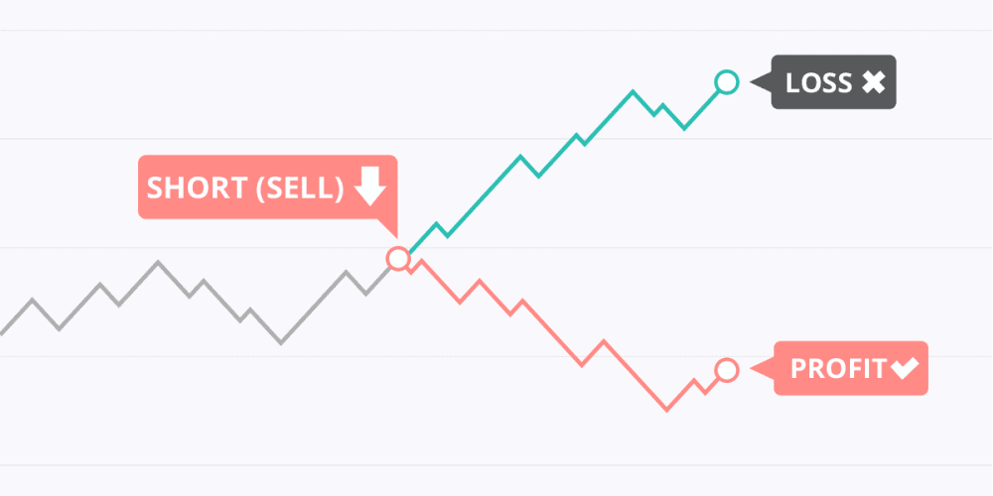Click the X icon beside LOSS
This screenshot has height=496, width=993.
coord(873,83)
